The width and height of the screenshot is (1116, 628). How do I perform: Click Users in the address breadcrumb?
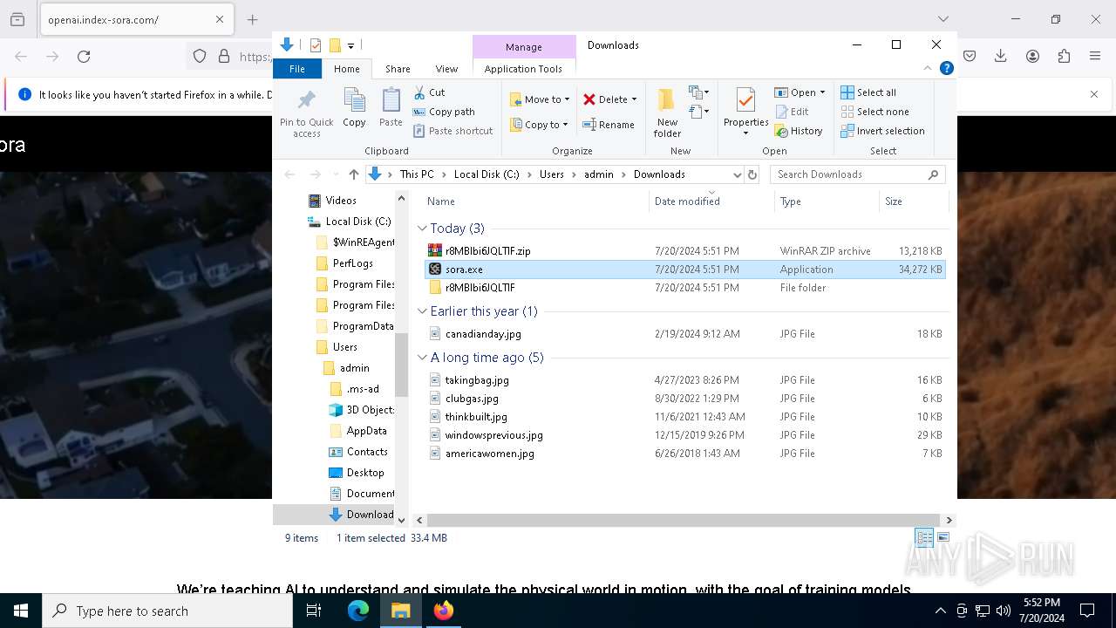[551, 174]
